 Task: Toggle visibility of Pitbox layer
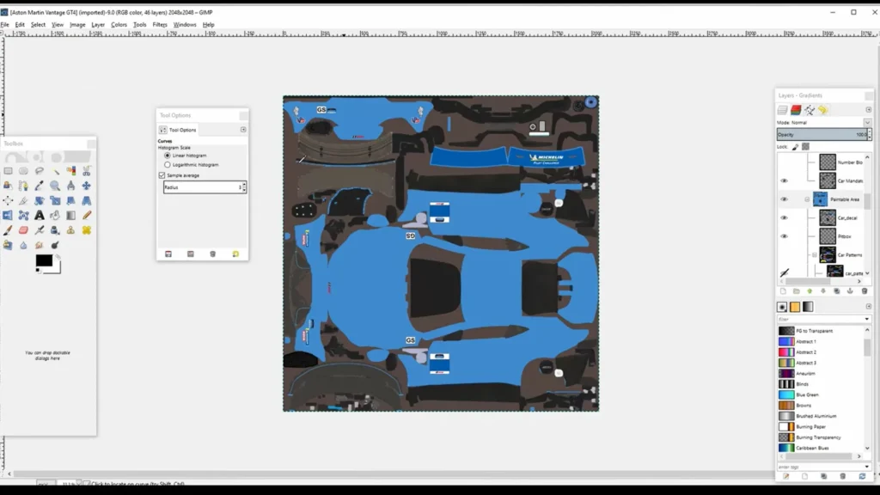784,236
